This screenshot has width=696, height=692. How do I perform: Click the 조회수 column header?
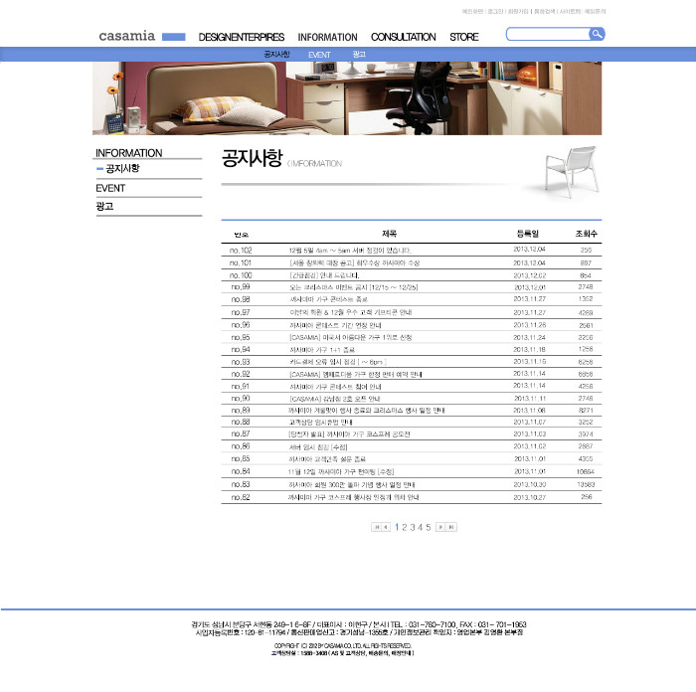point(587,234)
